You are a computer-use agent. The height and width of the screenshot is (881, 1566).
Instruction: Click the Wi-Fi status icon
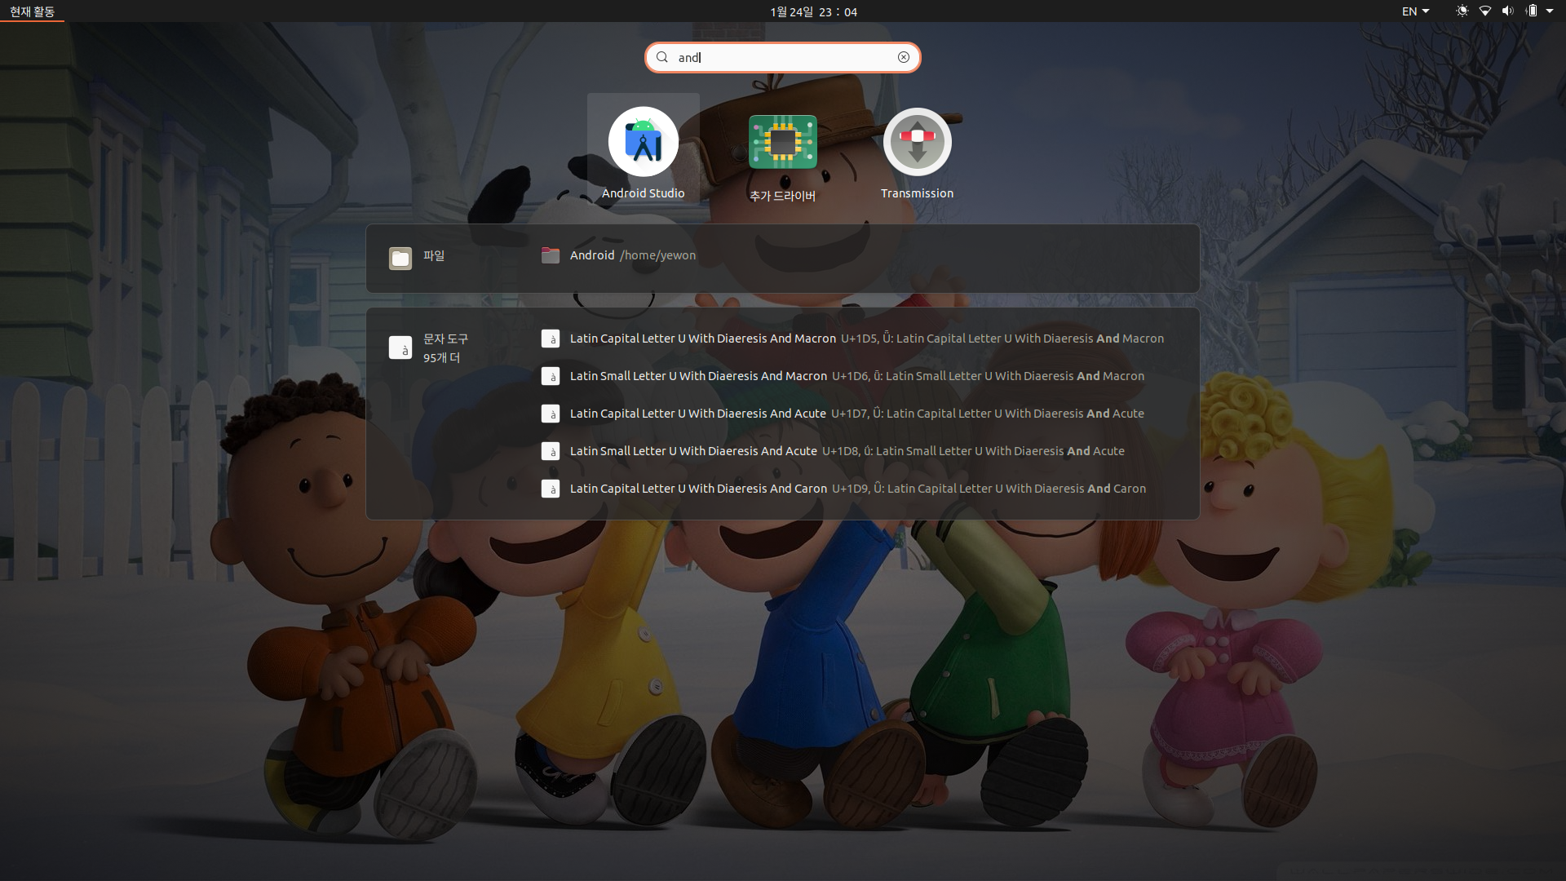click(x=1485, y=11)
